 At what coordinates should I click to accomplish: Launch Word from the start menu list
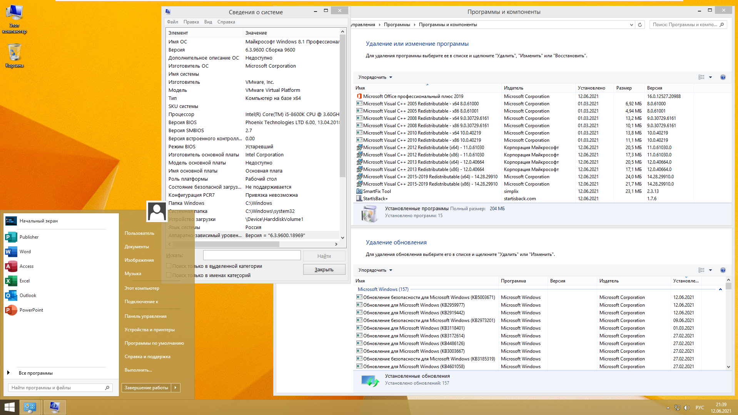point(25,252)
